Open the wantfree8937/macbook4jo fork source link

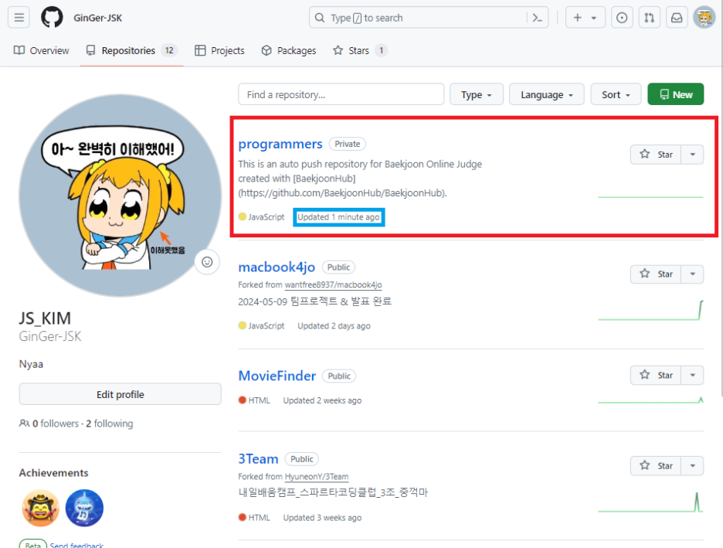(334, 284)
